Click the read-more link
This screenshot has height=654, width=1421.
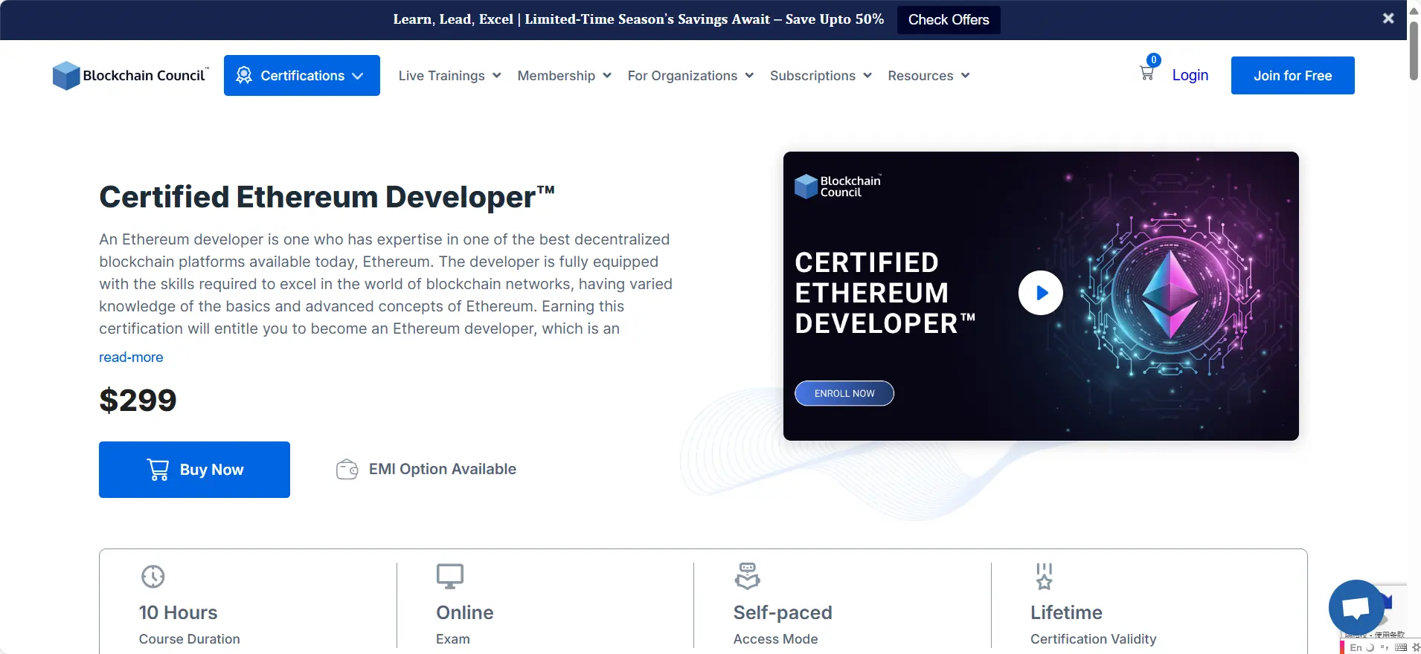click(x=131, y=357)
